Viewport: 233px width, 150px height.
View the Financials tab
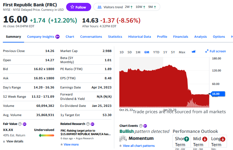tap(180, 36)
